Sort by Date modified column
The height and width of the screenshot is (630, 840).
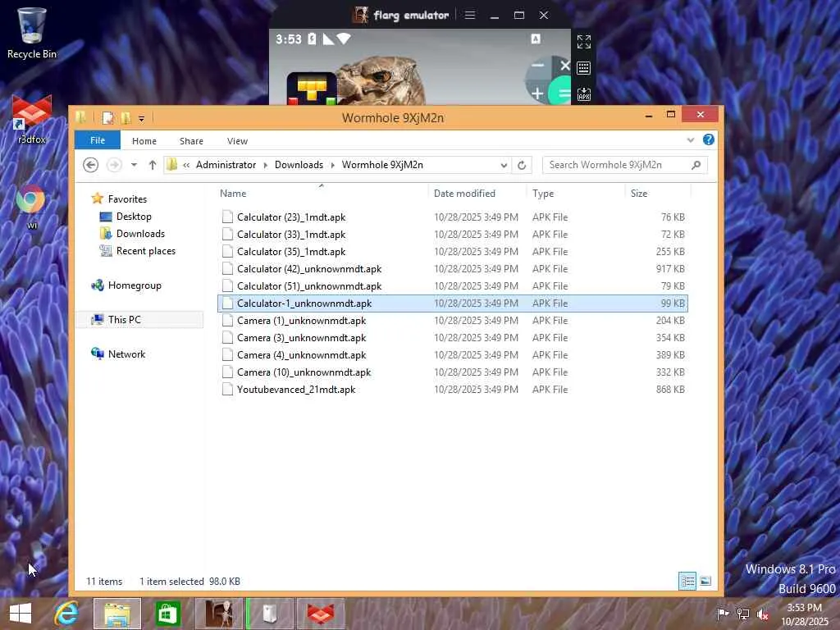pyautogui.click(x=477, y=194)
